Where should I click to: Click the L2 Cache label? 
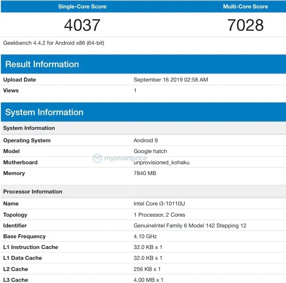tap(16, 269)
